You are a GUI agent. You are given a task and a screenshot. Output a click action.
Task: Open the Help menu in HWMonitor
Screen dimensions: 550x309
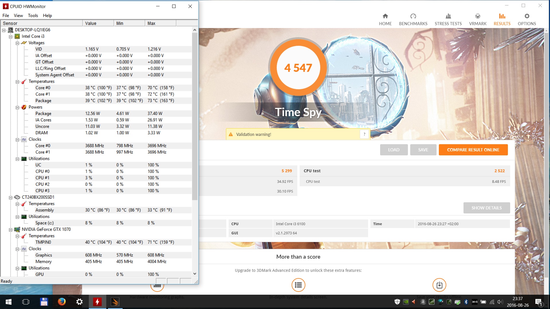[48, 15]
